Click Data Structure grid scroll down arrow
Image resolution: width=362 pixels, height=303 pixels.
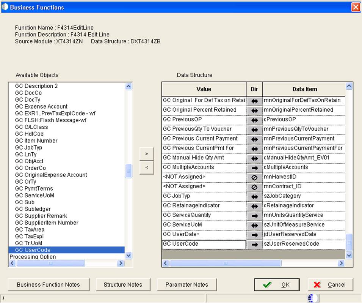(x=349, y=256)
